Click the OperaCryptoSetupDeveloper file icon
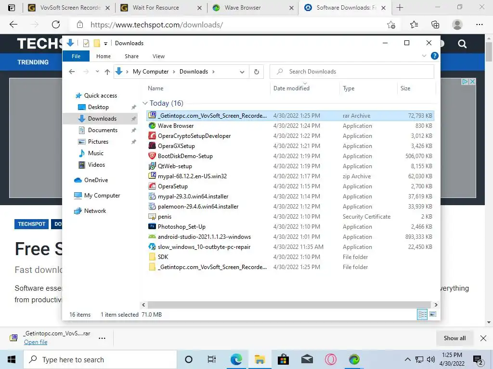The height and width of the screenshot is (369, 493). [x=152, y=136]
